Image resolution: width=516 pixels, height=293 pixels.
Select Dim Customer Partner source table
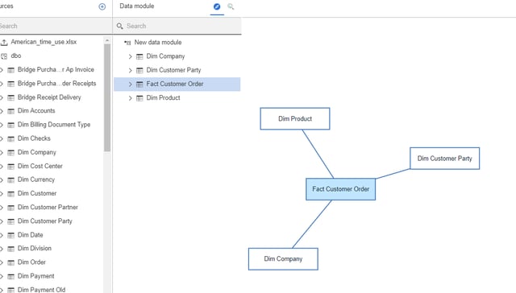(48, 207)
